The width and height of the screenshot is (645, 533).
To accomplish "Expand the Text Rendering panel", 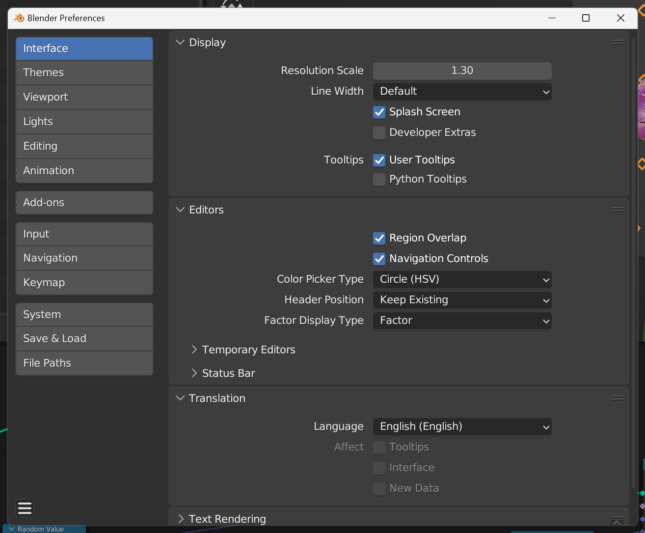I will click(x=180, y=519).
